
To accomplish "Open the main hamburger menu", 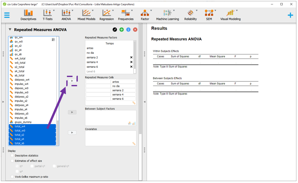I will pyautogui.click(x=7, y=15).
